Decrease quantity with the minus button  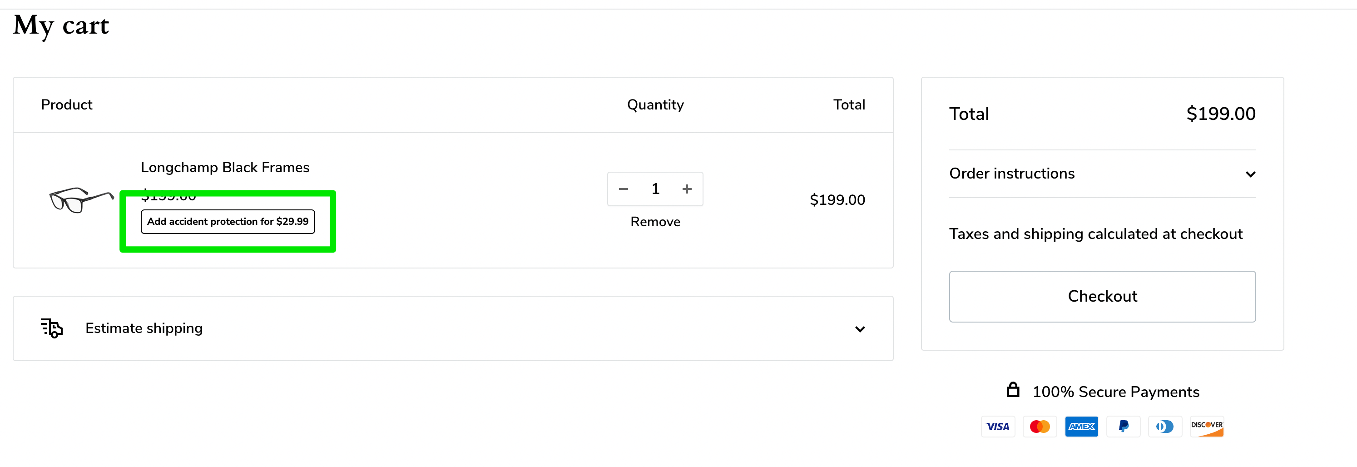tap(623, 189)
